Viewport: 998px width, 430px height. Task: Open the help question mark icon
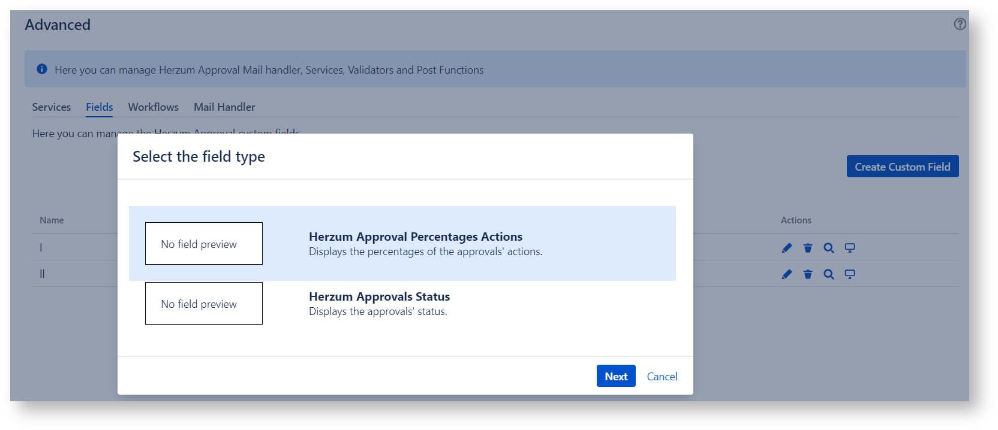pyautogui.click(x=960, y=24)
